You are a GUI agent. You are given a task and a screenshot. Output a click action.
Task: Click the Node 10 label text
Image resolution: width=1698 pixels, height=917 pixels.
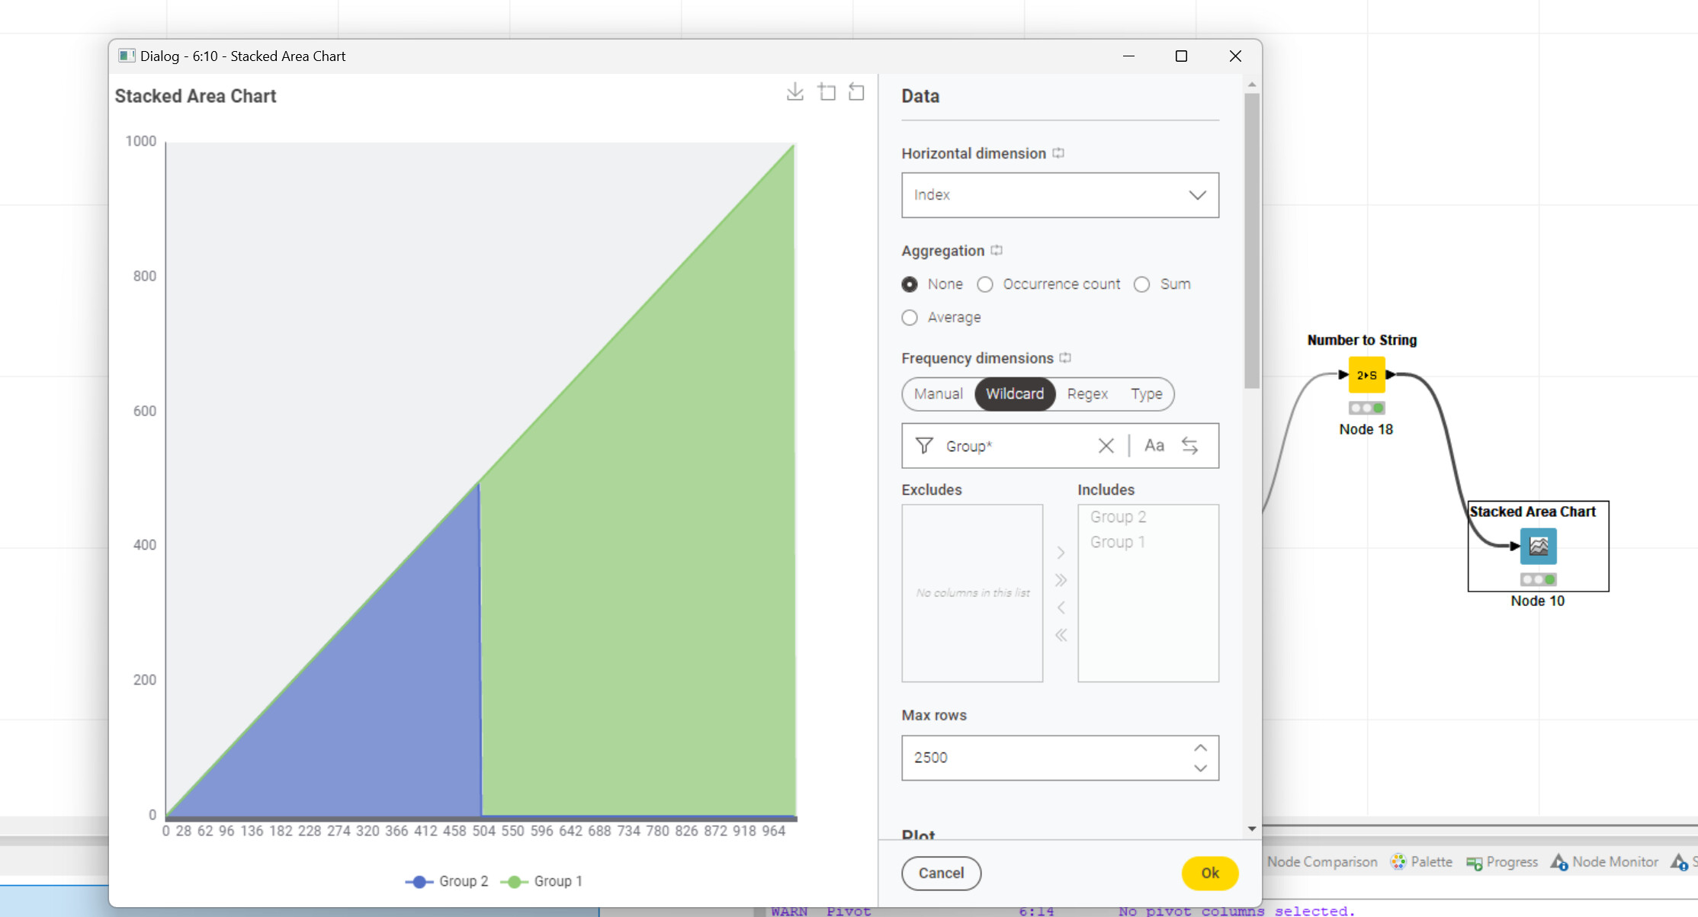coord(1537,601)
